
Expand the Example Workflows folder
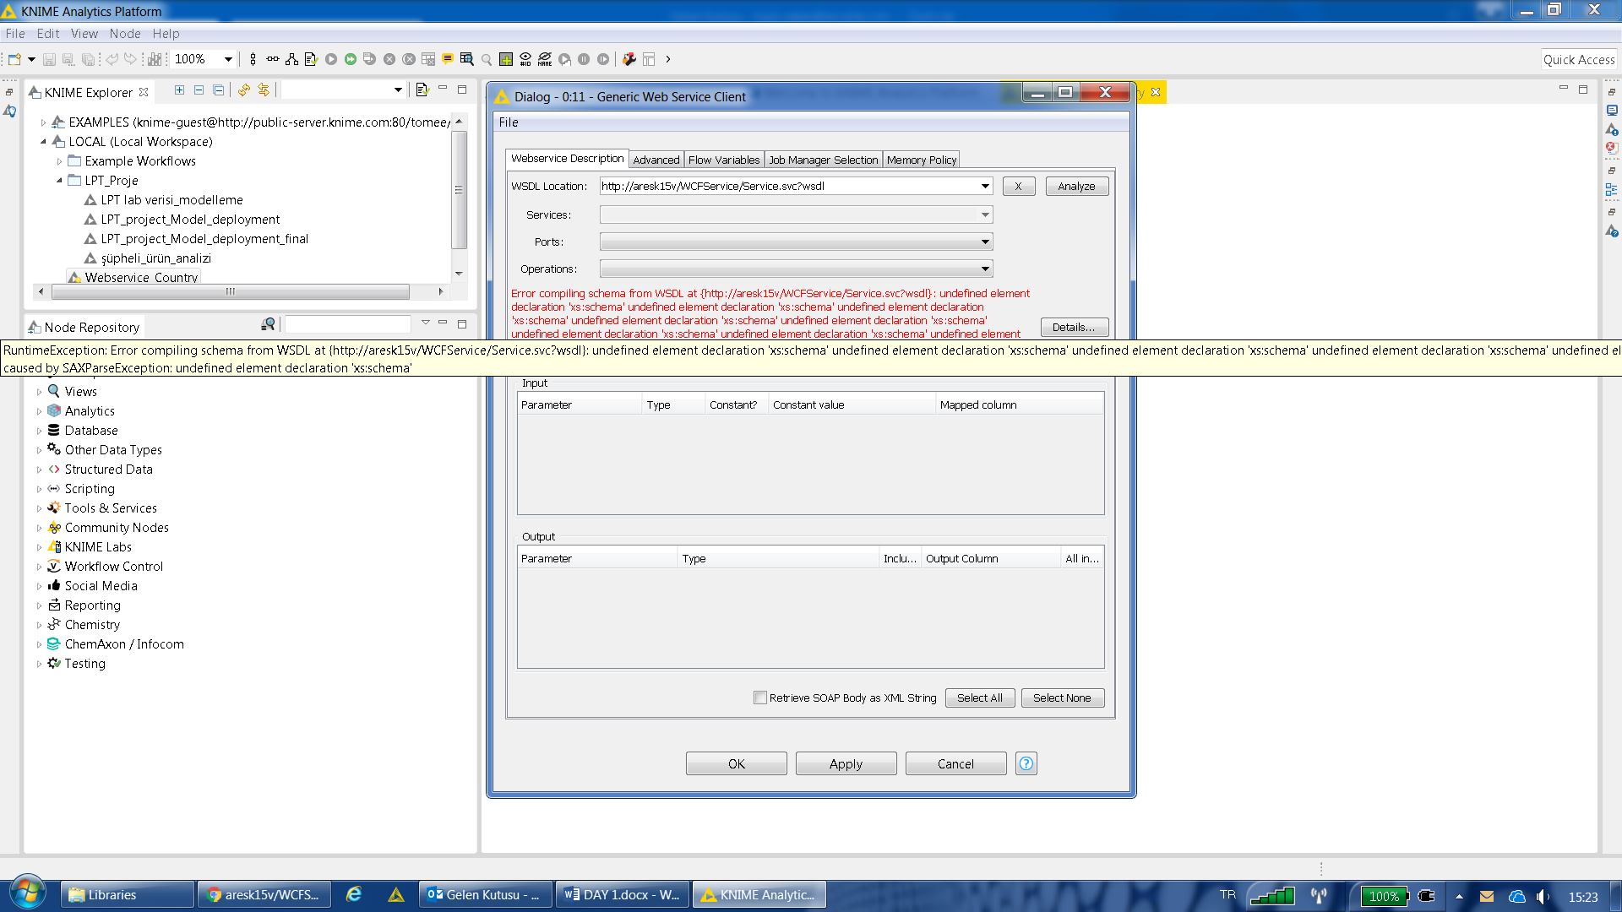pyautogui.click(x=59, y=161)
